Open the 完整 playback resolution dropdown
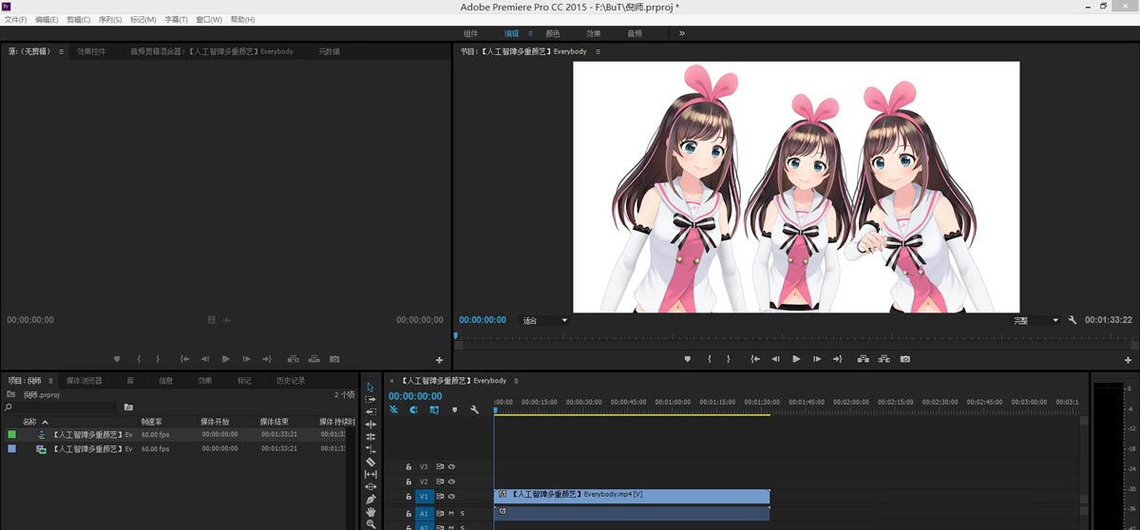This screenshot has height=530, width=1140. click(x=1035, y=321)
